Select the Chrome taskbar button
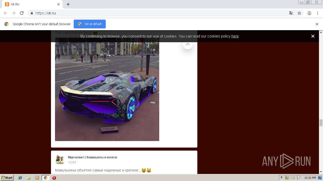323x181 pixels. coord(45,178)
